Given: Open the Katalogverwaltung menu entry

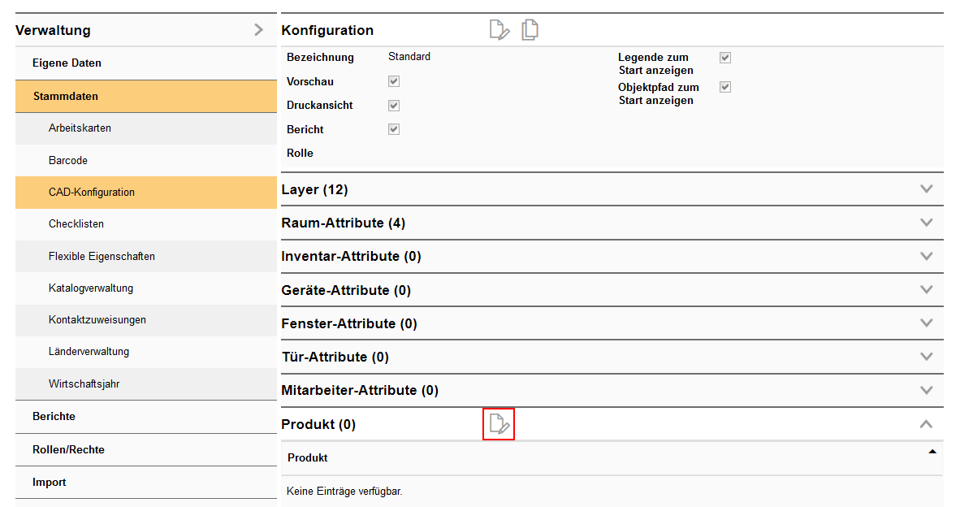Looking at the screenshot, I should (x=91, y=288).
